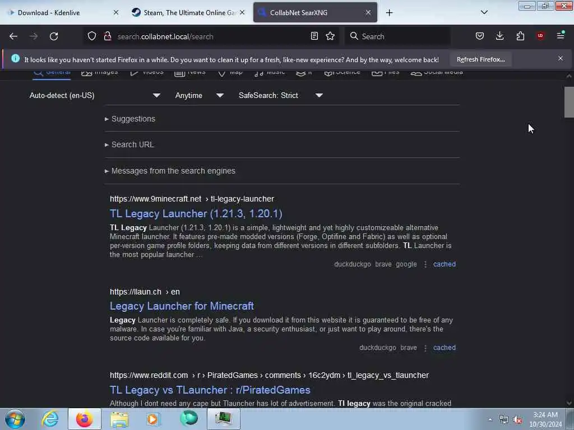Image resolution: width=574 pixels, height=430 pixels.
Task: Click the Firefox Search box
Action: point(397,36)
